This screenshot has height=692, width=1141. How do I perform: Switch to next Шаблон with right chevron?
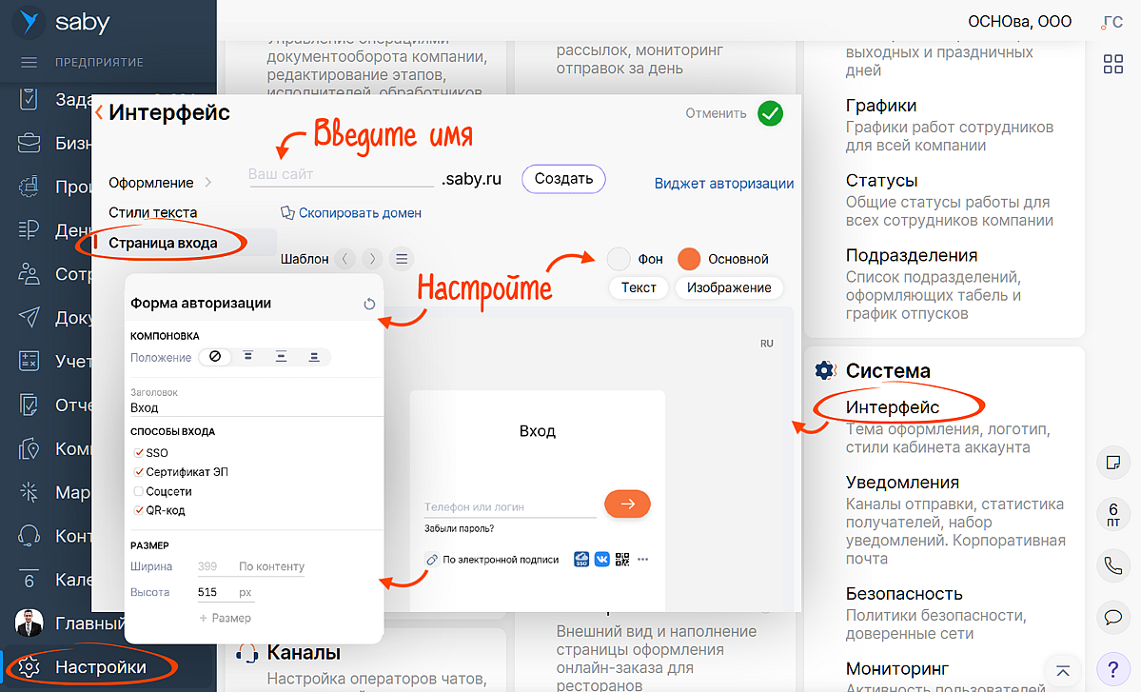point(373,259)
